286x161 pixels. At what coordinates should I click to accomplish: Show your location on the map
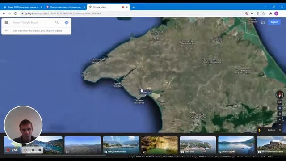(280, 114)
